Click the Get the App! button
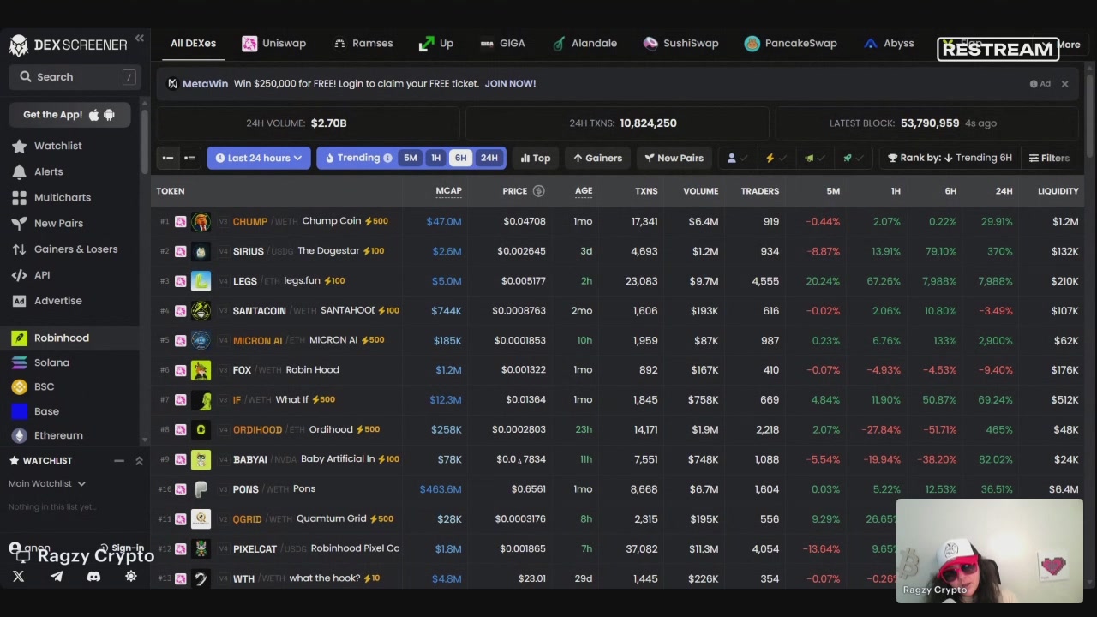1097x617 pixels. [x=69, y=115]
